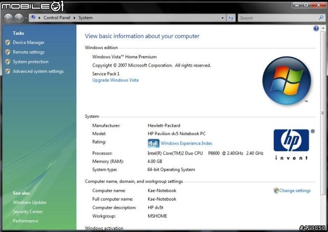Image resolution: width=328 pixels, height=232 pixels.
Task: Click the HP invent logo image
Action: 293,144
